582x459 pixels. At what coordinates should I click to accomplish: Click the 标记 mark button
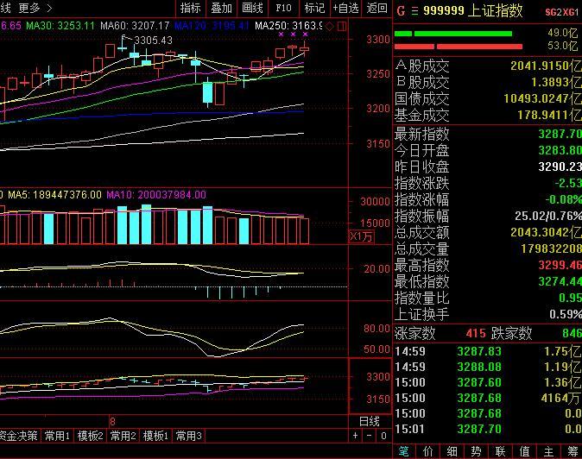(x=314, y=9)
